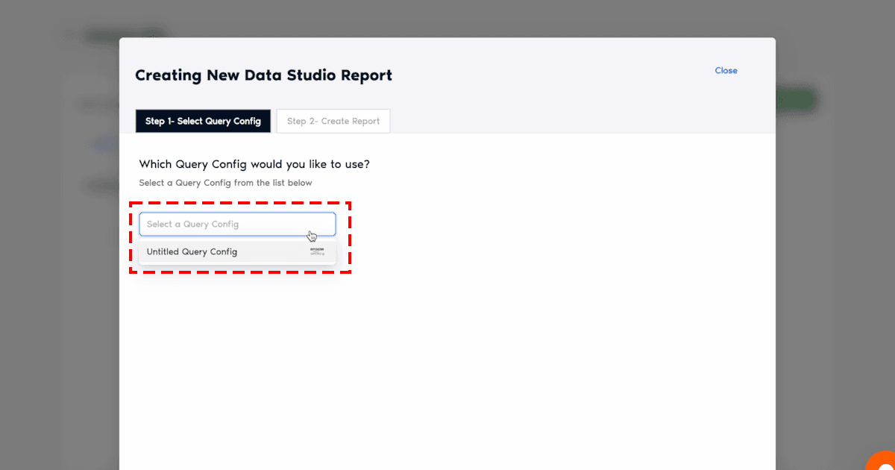This screenshot has height=470, width=895.
Task: Open the orange chat widget bubble
Action: point(882,460)
